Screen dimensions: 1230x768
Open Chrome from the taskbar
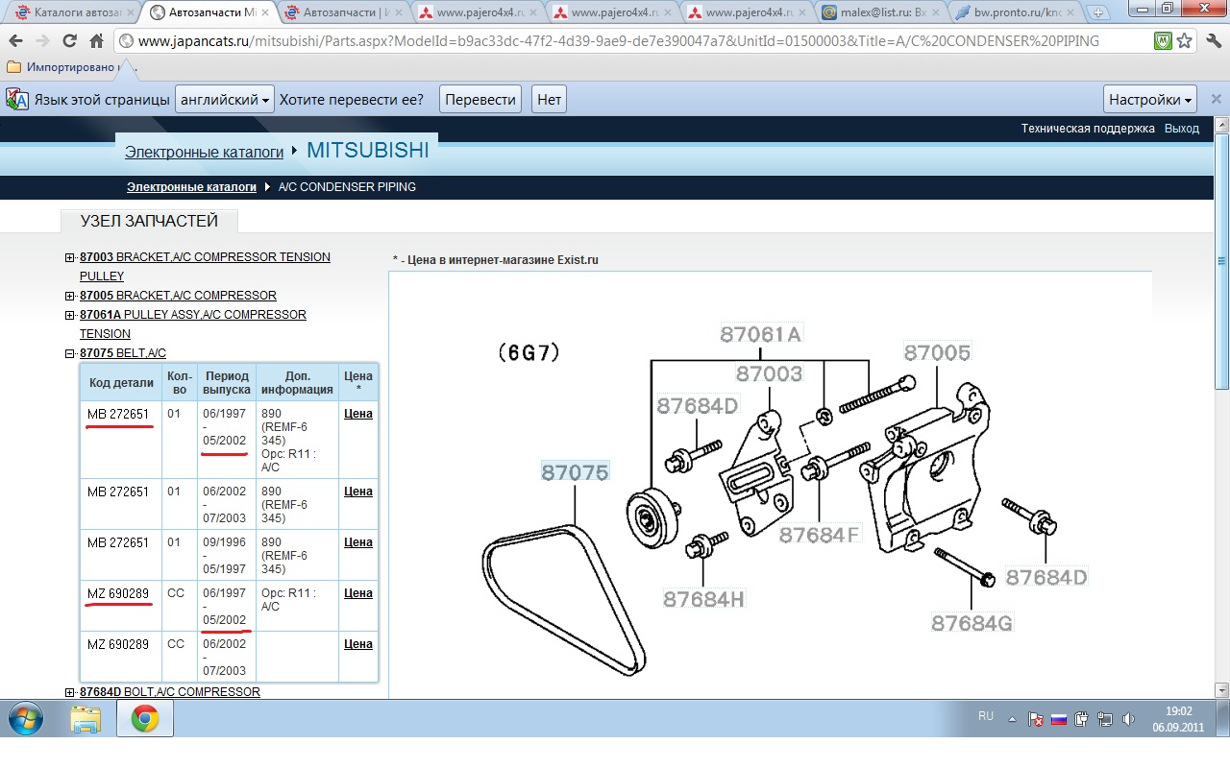pyautogui.click(x=145, y=718)
